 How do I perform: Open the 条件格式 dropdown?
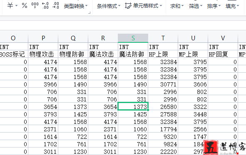click(x=109, y=6)
